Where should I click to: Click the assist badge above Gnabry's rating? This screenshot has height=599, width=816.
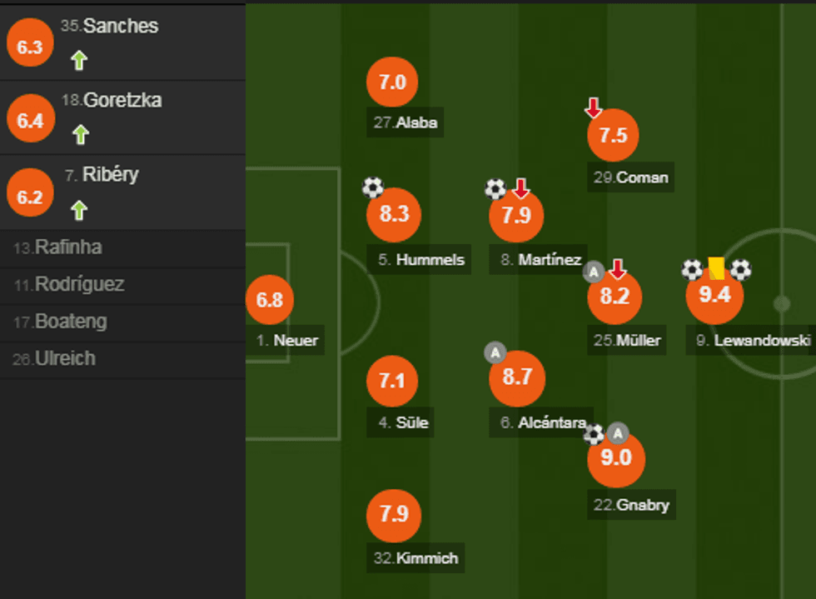[x=617, y=433]
